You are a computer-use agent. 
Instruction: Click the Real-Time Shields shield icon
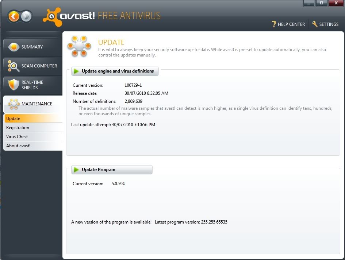(14, 85)
